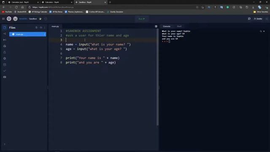Open the Packages cube sidebar icon
270x152 pixels.
5,46
